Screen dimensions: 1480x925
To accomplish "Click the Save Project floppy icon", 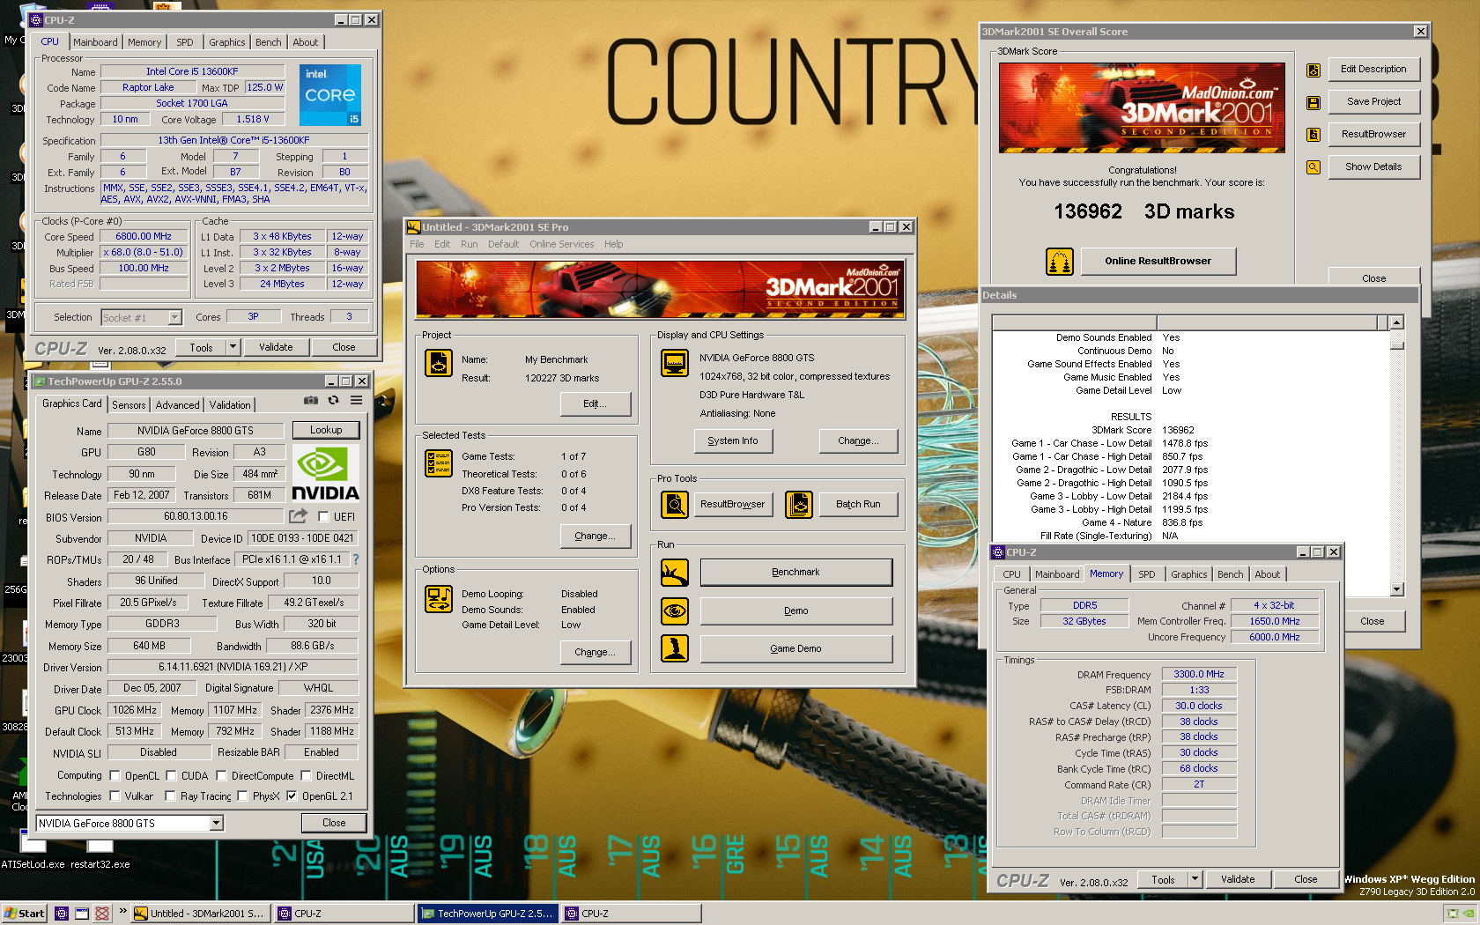I will tap(1313, 103).
